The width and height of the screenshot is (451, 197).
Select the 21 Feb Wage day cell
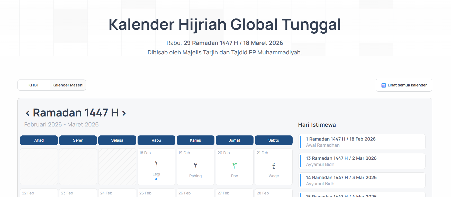274,167
